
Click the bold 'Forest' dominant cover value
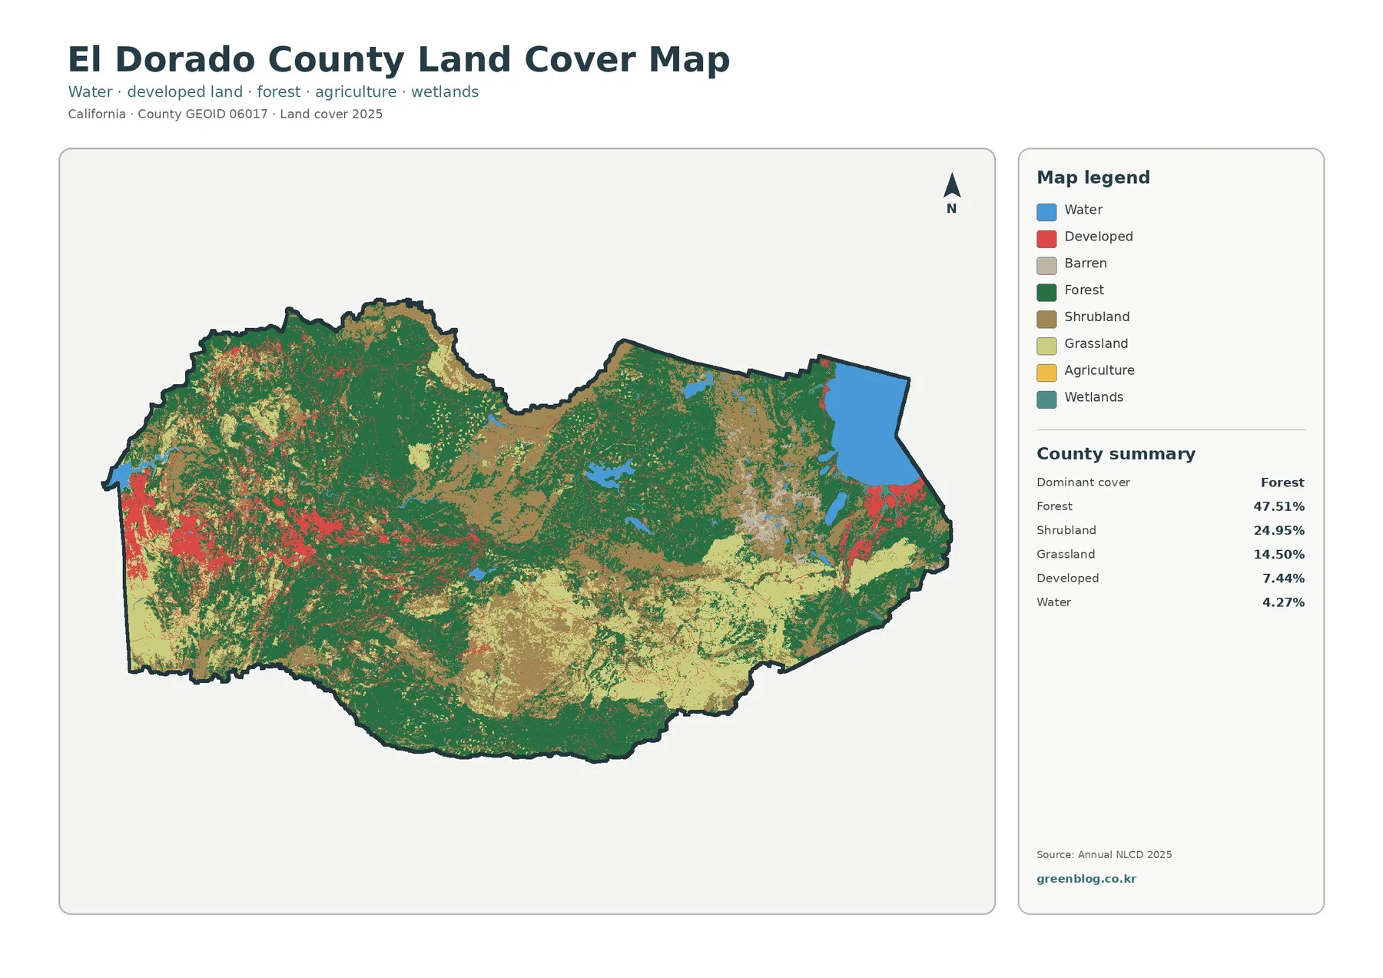click(1282, 482)
